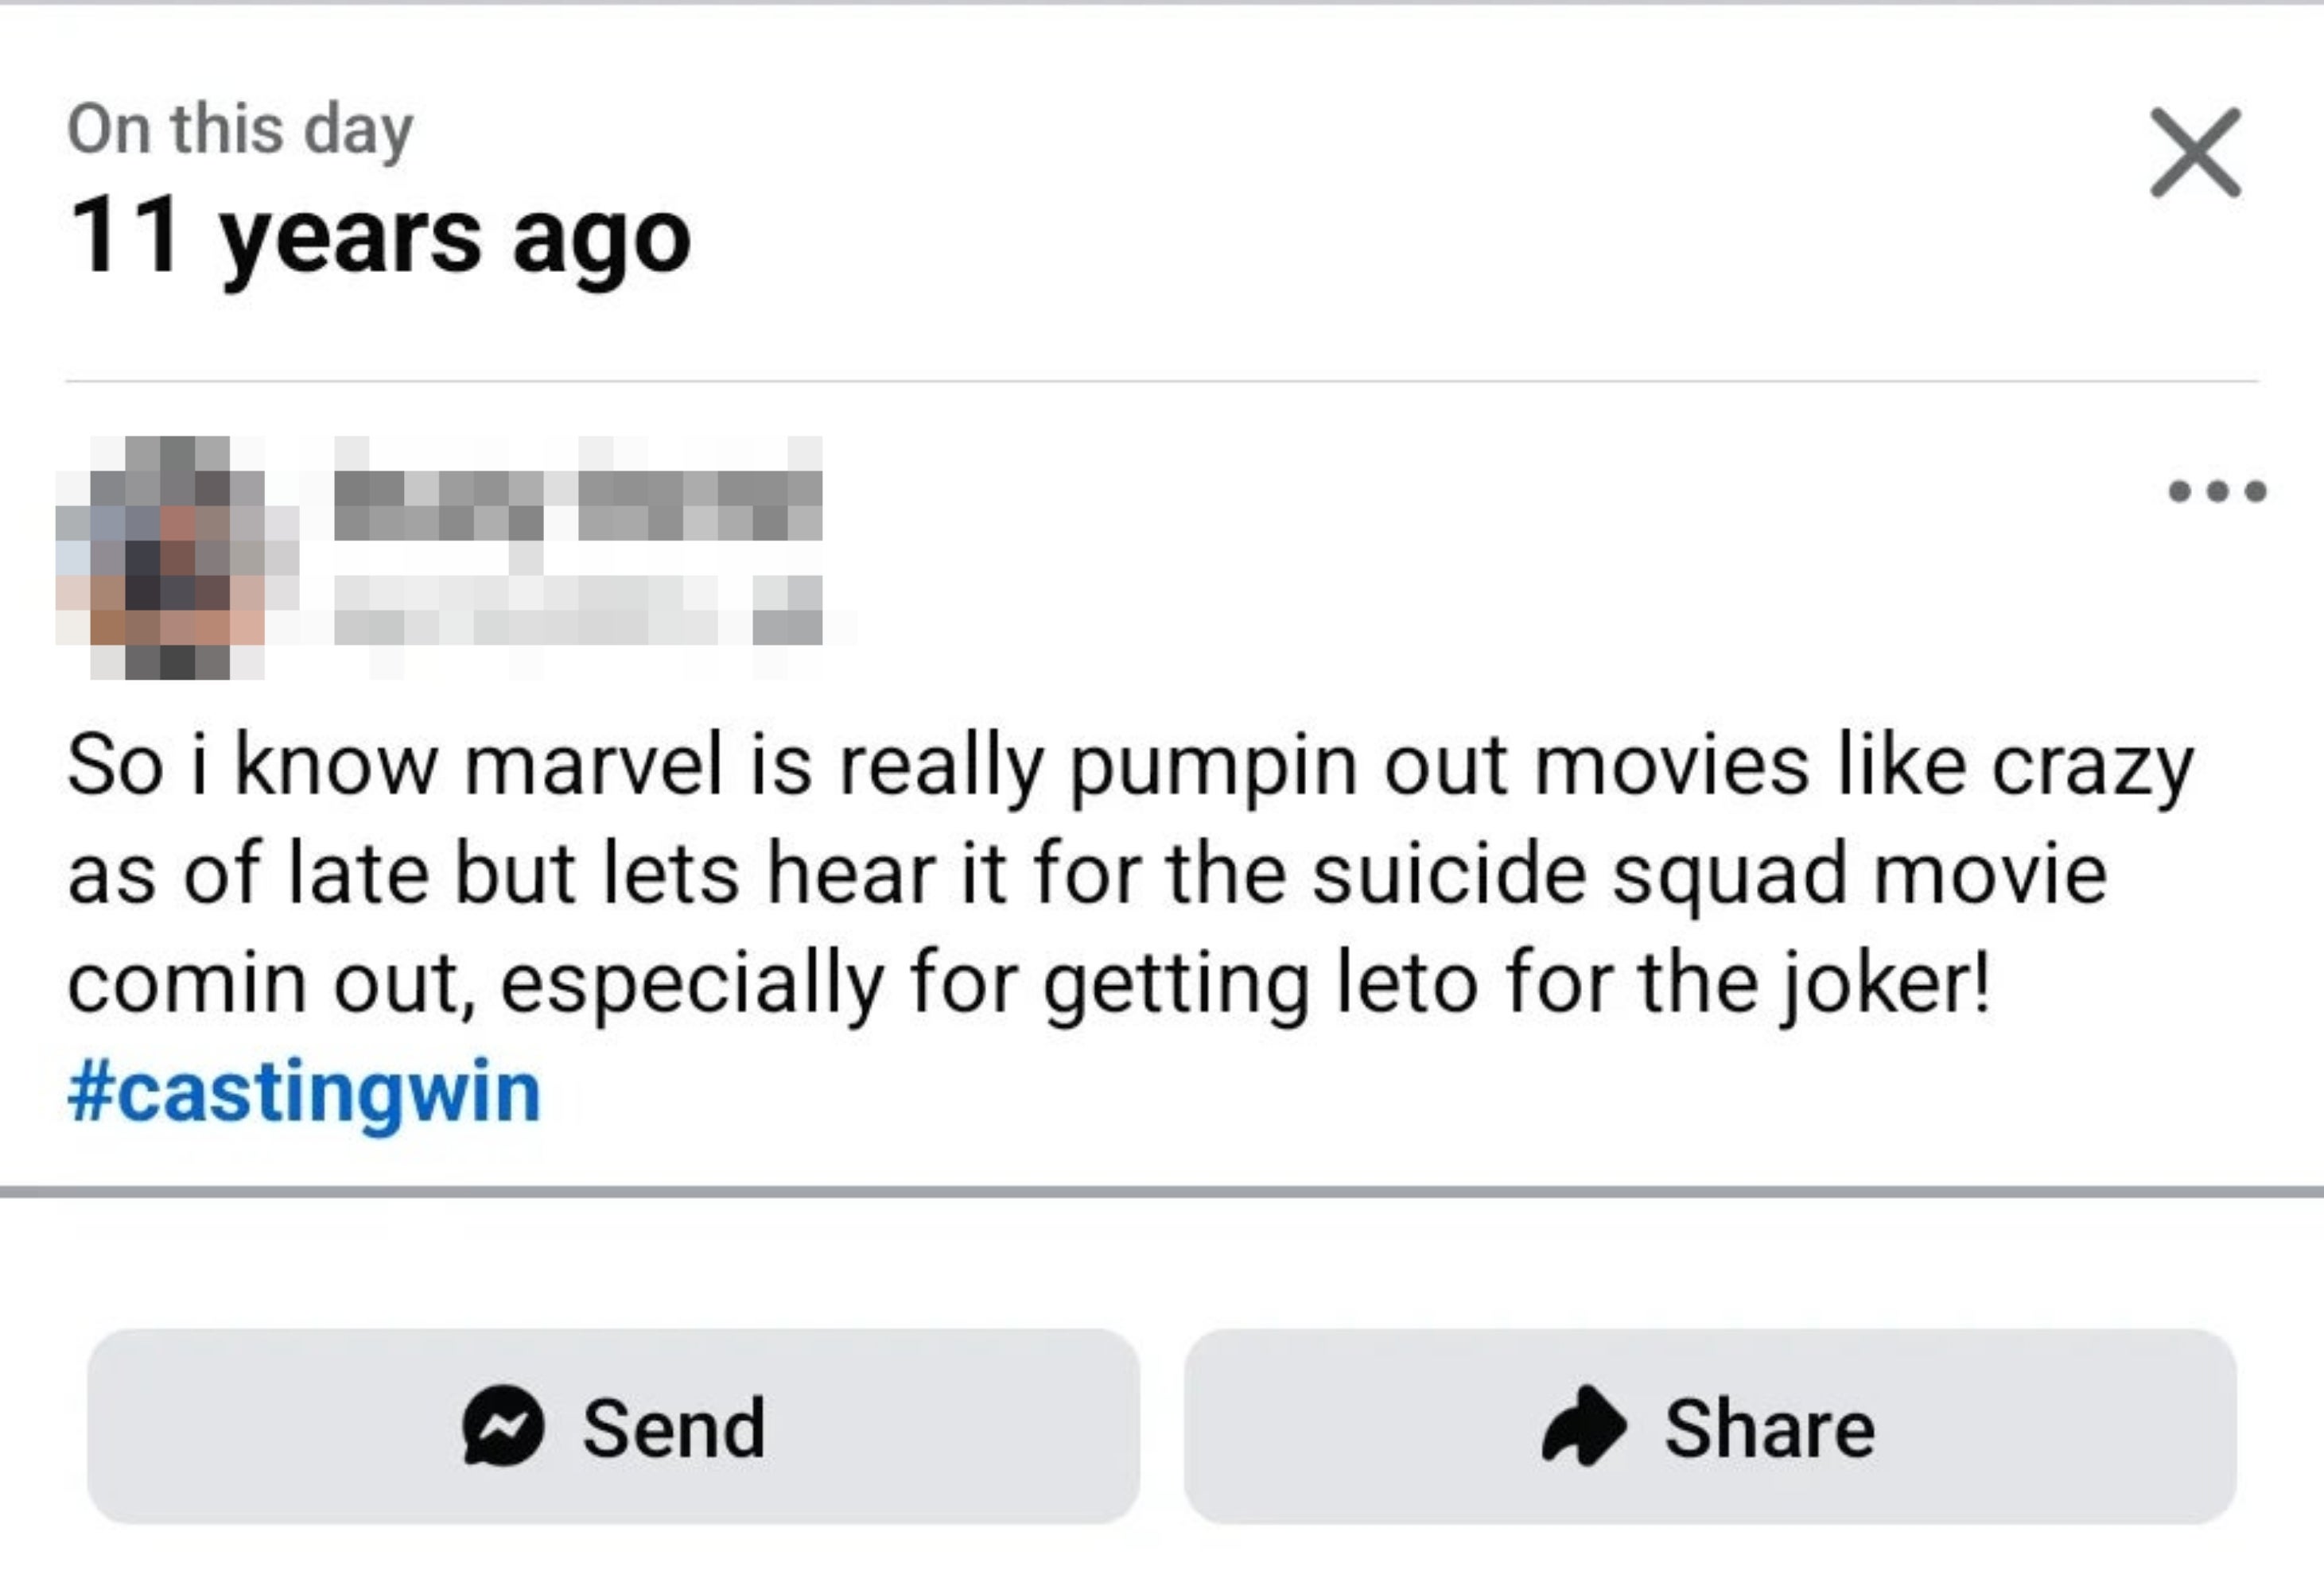This screenshot has width=2324, height=1590.
Task: Close the On this day memory
Action: (2195, 153)
